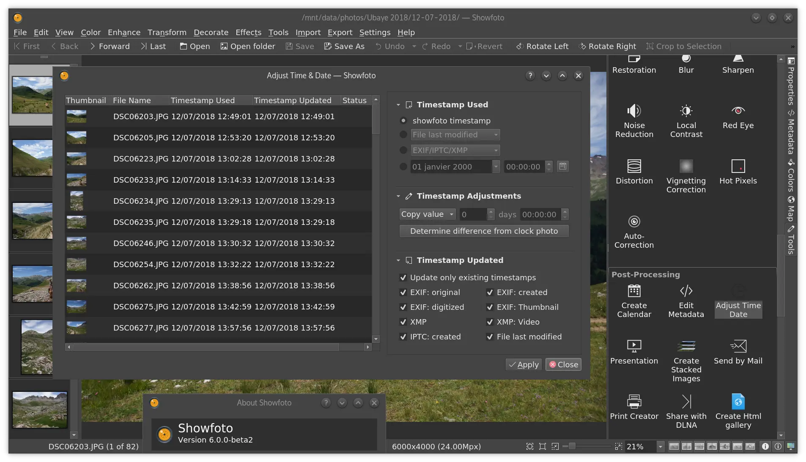Launch the Vignetting Correction tool
This screenshot has height=462, width=806.
coord(685,175)
